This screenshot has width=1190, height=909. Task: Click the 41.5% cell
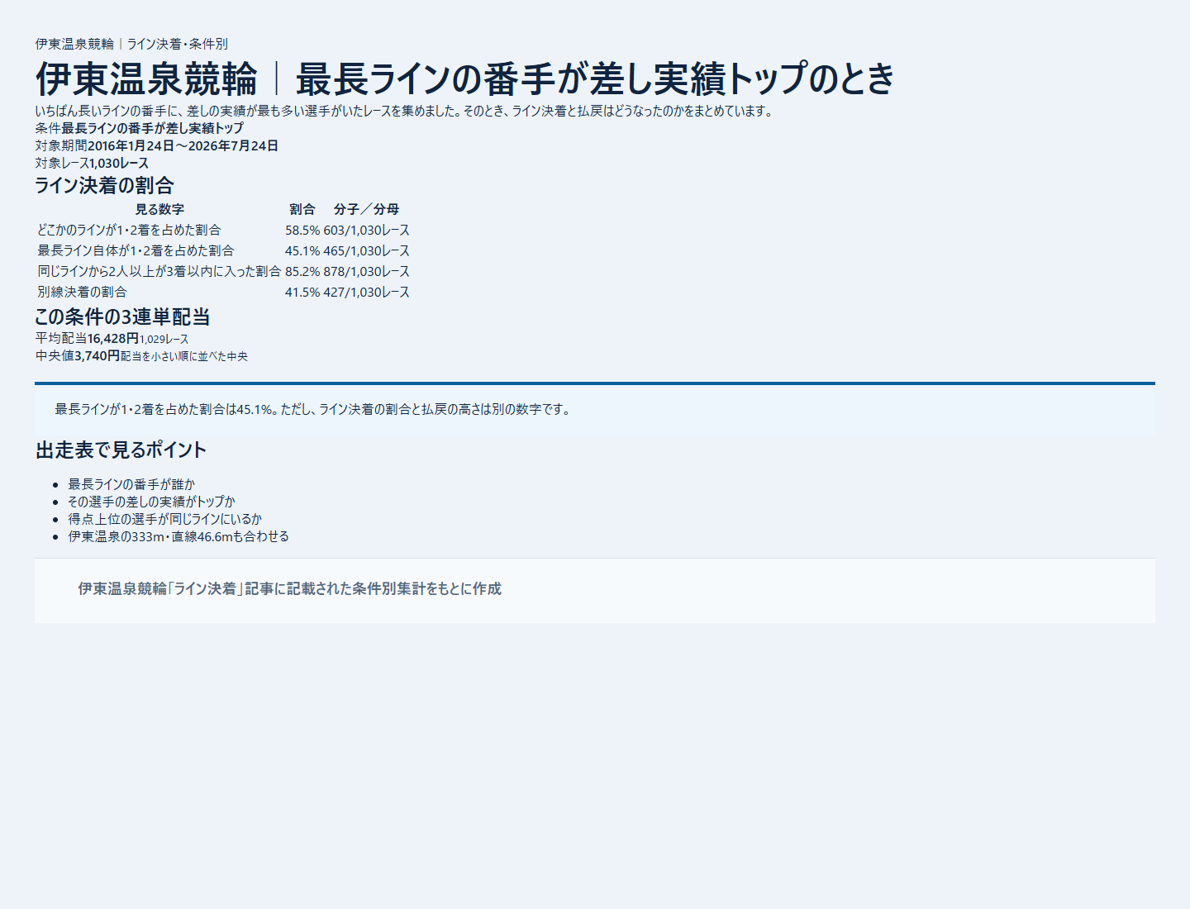pos(302,292)
